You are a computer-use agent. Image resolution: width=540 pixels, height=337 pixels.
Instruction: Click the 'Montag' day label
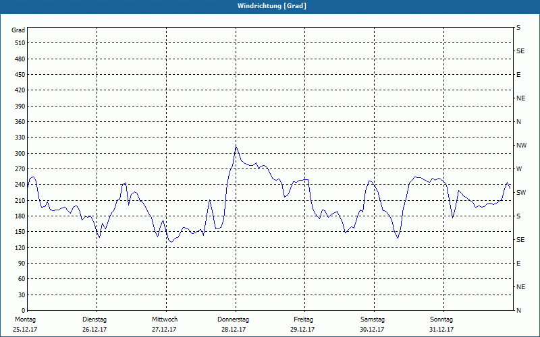(x=25, y=319)
